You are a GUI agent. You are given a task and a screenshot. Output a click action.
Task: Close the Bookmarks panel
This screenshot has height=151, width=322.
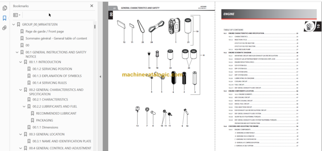[x=91, y=6]
